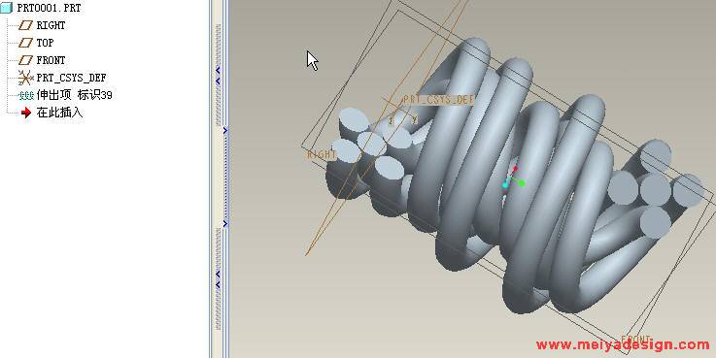Select the PRT0001.PRT part cube icon

click(6, 8)
